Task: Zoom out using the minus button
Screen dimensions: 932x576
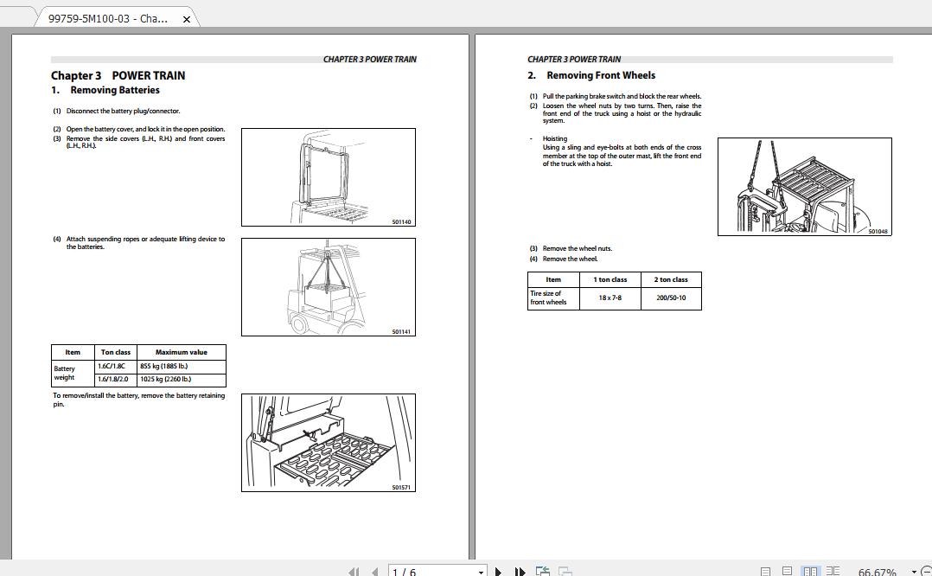Action: coord(927,571)
